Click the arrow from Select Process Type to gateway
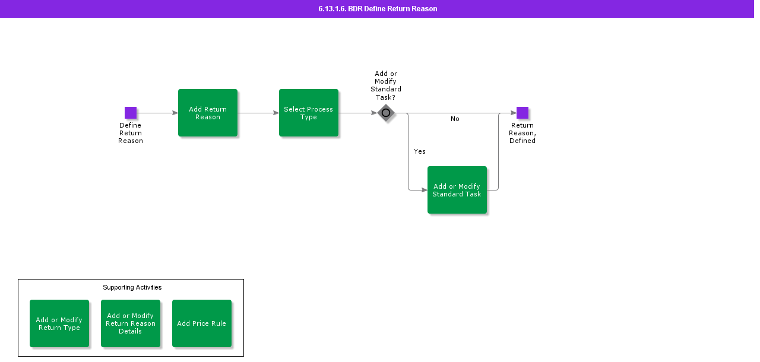The image size is (760, 362). click(358, 113)
